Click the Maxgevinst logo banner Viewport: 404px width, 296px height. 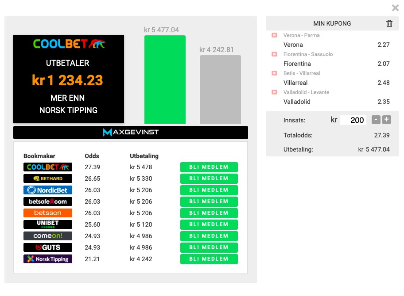pyautogui.click(x=131, y=133)
